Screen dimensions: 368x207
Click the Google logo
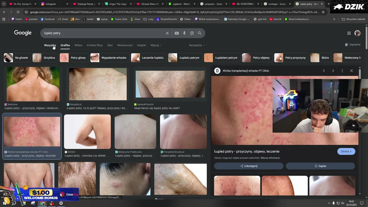(23, 33)
